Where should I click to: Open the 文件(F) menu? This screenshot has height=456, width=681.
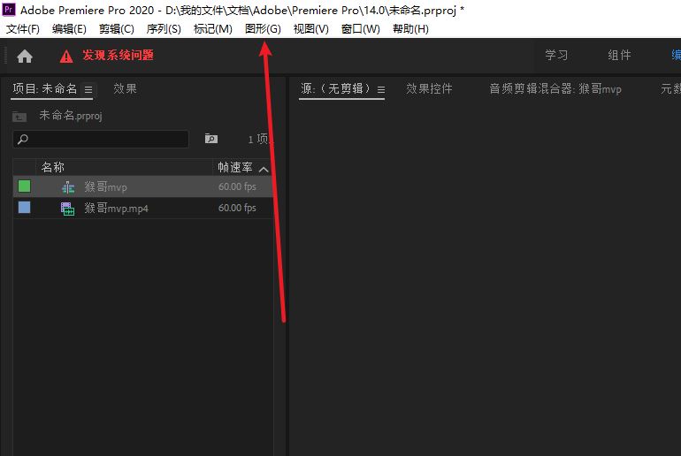[x=23, y=29]
